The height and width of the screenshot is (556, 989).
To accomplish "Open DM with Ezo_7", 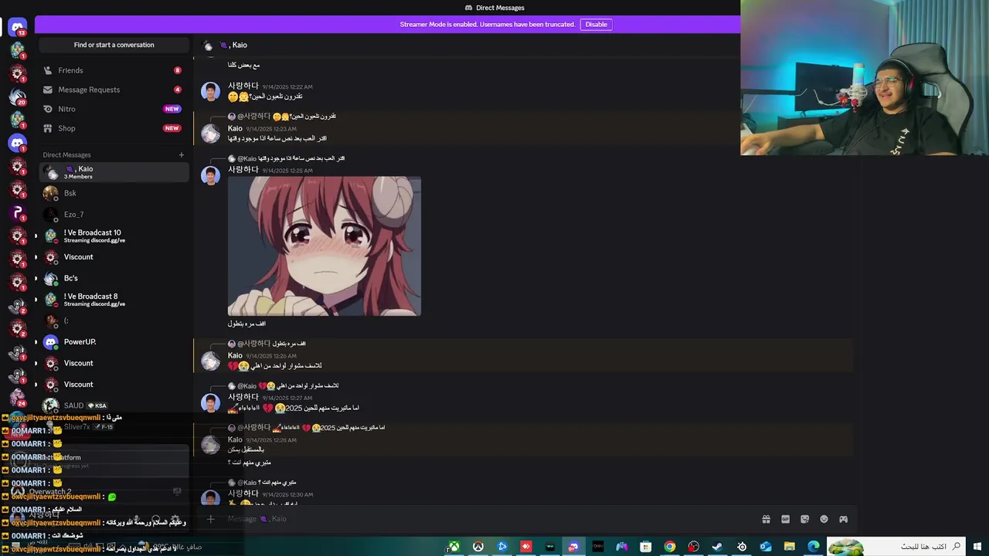I will point(114,214).
